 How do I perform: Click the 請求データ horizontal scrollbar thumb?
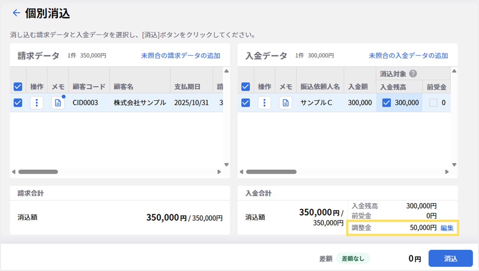(38, 172)
